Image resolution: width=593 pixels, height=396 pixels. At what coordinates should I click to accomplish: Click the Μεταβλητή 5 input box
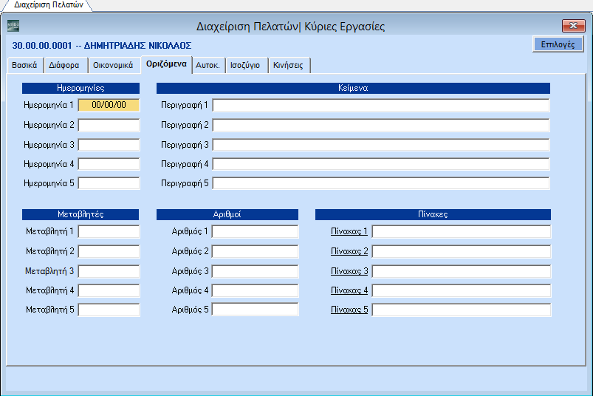109,310
